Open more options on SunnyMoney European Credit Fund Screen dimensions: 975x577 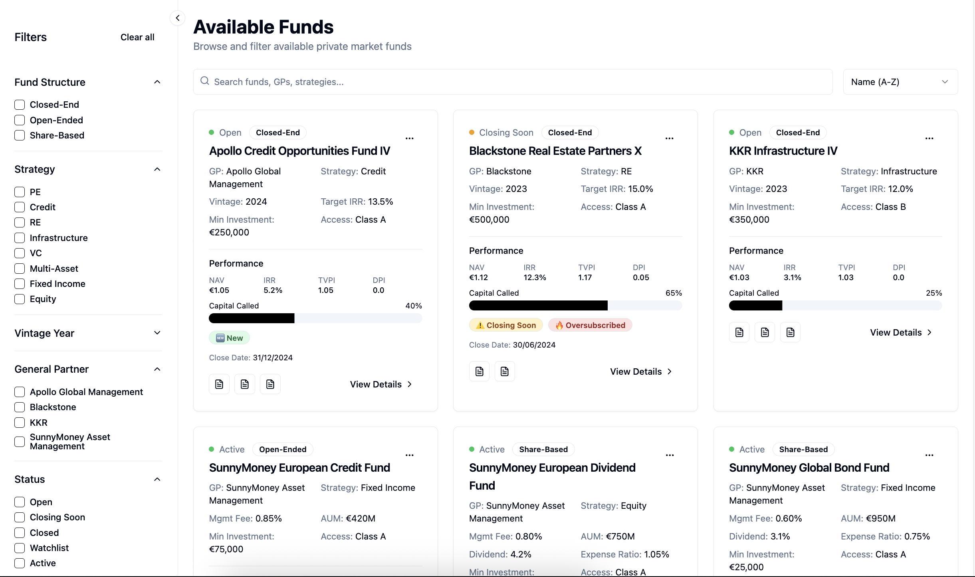409,455
